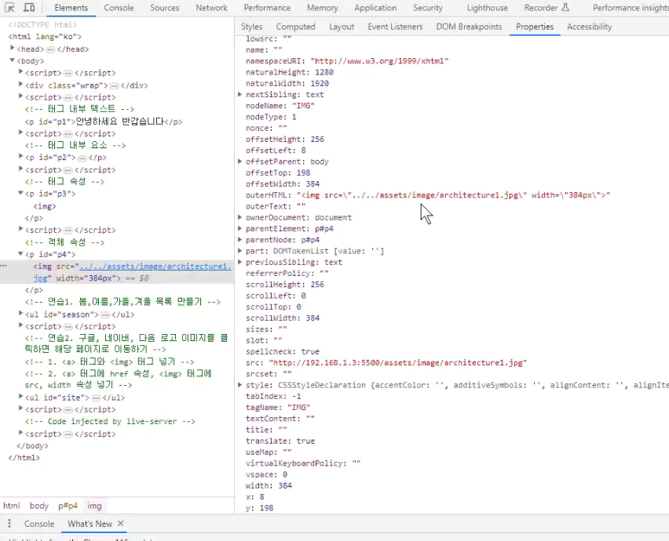Click the tagName: "IMG" property
Viewport: 669px width, 541px height.
(x=278, y=407)
